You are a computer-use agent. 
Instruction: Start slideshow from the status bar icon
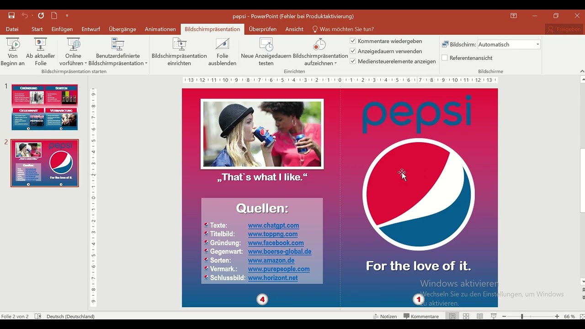[x=494, y=316]
